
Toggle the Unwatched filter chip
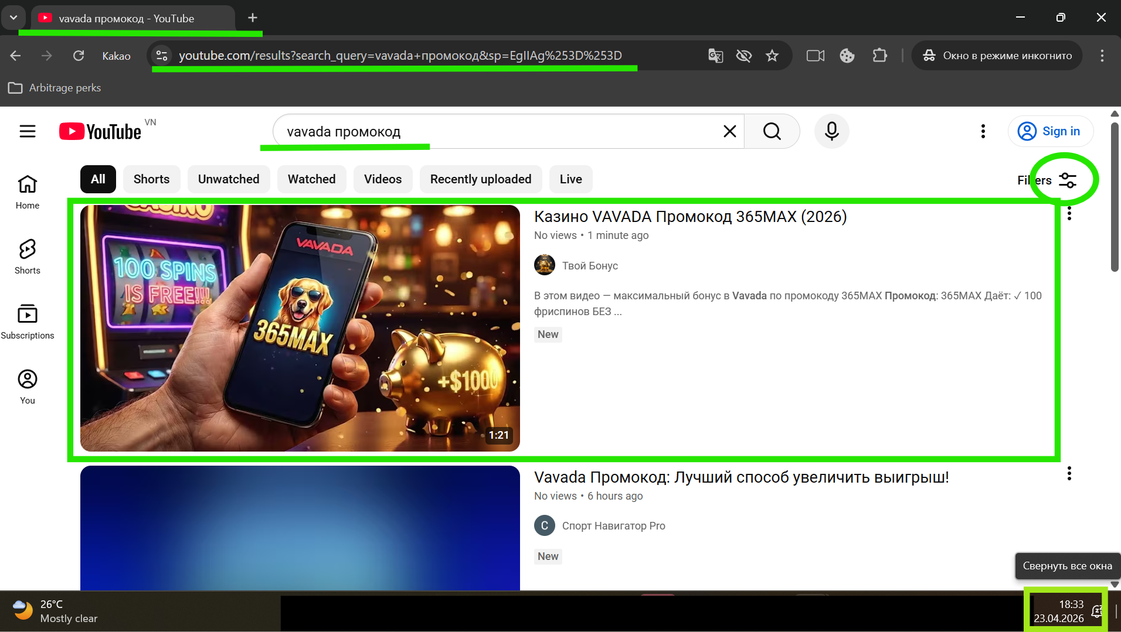coord(228,179)
